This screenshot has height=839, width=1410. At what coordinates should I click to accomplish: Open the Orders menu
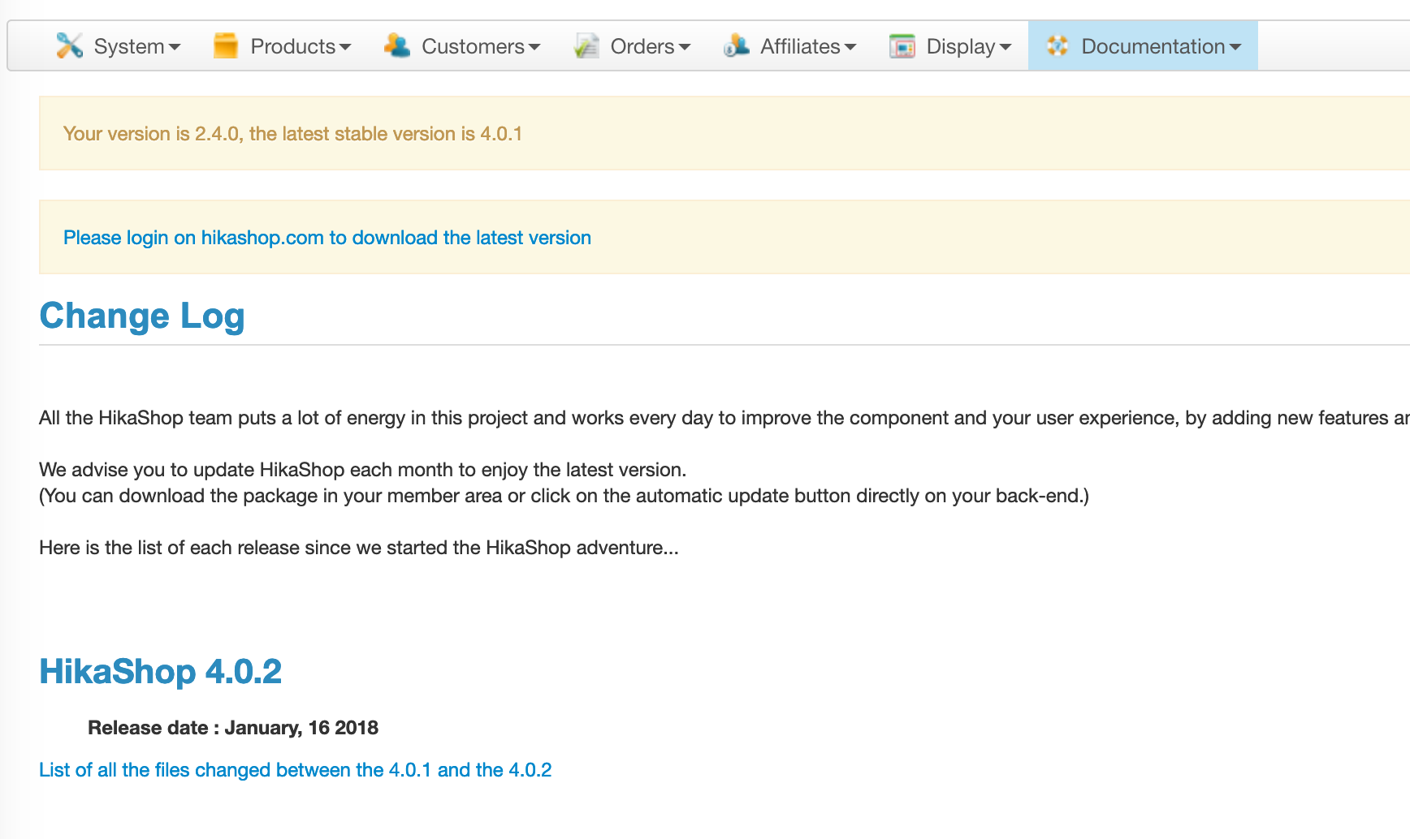click(x=642, y=46)
